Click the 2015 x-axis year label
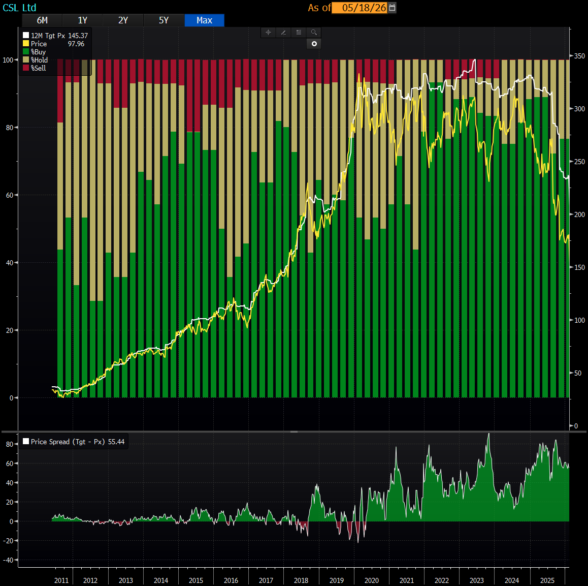Image resolution: width=588 pixels, height=586 pixels. 196,580
